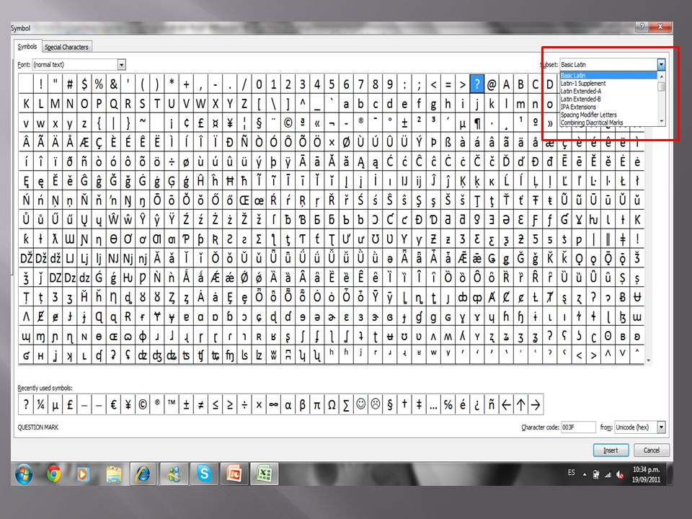This screenshot has height=519, width=692.
Task: Click the Subset list scrollbar down arrow
Action: coord(661,121)
